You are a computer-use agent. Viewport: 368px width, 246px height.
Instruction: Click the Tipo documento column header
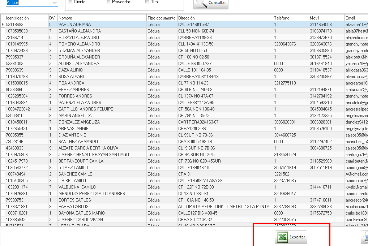(162, 18)
